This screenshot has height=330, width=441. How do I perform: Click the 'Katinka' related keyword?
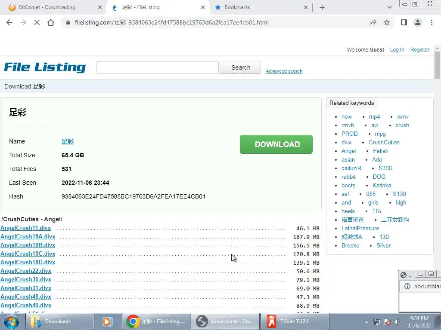coord(382,186)
